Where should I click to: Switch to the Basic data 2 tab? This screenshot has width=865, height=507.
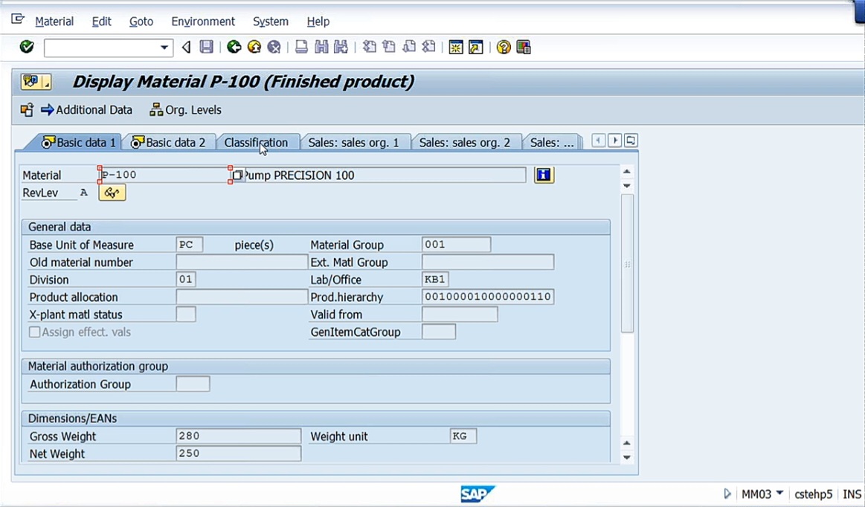click(x=168, y=142)
